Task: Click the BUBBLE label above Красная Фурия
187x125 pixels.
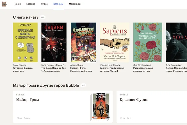Action: pyautogui.click(x=124, y=95)
